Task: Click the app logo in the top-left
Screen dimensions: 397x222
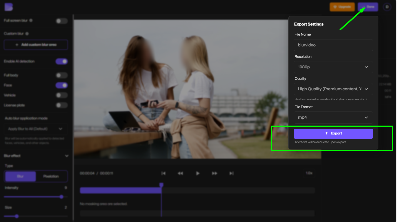Action: (9, 7)
